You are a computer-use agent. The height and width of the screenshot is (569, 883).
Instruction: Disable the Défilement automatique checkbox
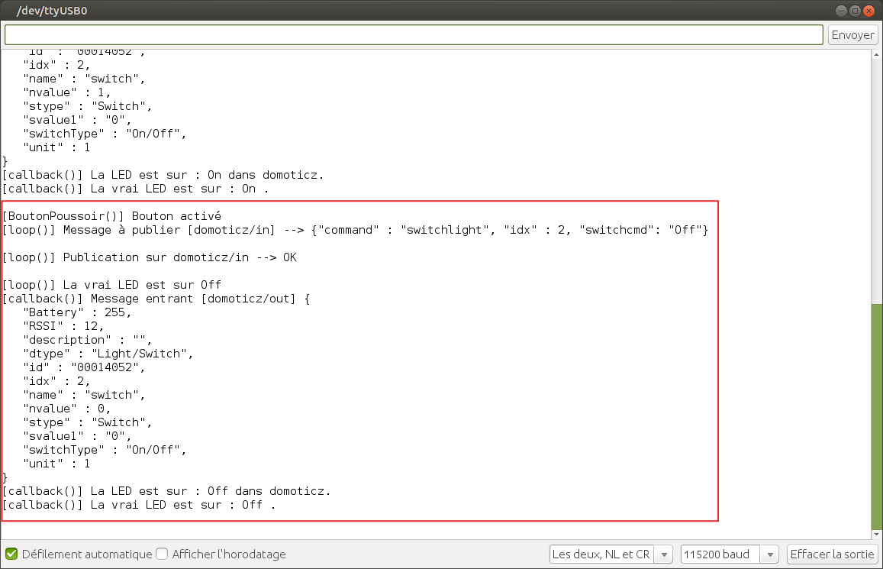click(11, 554)
